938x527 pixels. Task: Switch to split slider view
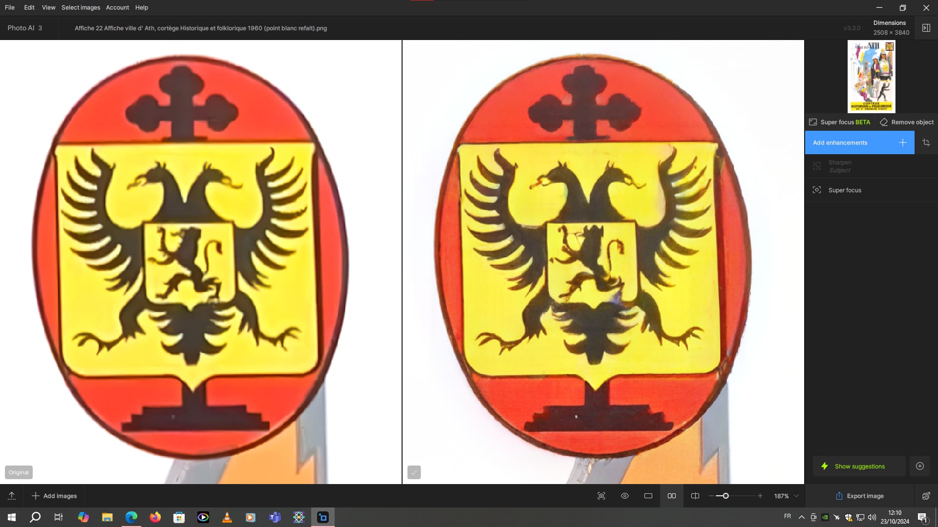(695, 496)
